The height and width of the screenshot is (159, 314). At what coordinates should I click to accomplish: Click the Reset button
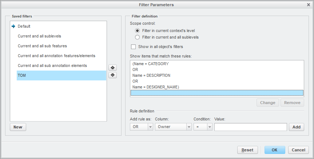click(247, 150)
